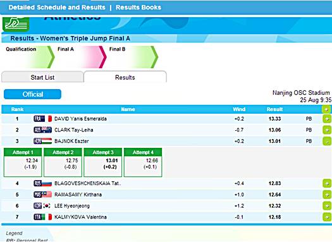Click athlete name DAVID Yanis Esmeralda
Screen dimensions: 332x242
tap(80, 119)
